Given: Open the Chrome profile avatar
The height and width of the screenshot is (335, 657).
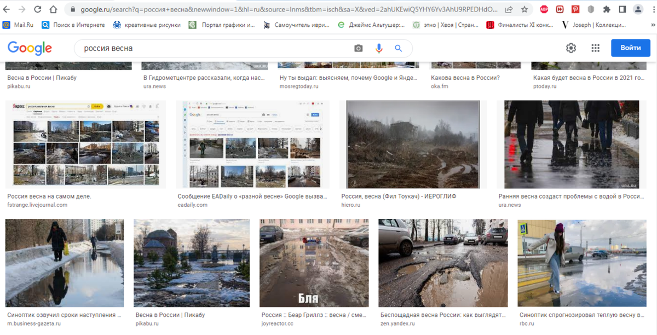Looking at the screenshot, I should [x=638, y=9].
